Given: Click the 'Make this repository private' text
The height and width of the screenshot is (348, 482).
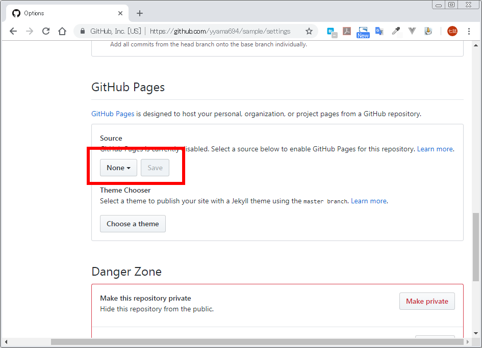Looking at the screenshot, I should pyautogui.click(x=145, y=298).
